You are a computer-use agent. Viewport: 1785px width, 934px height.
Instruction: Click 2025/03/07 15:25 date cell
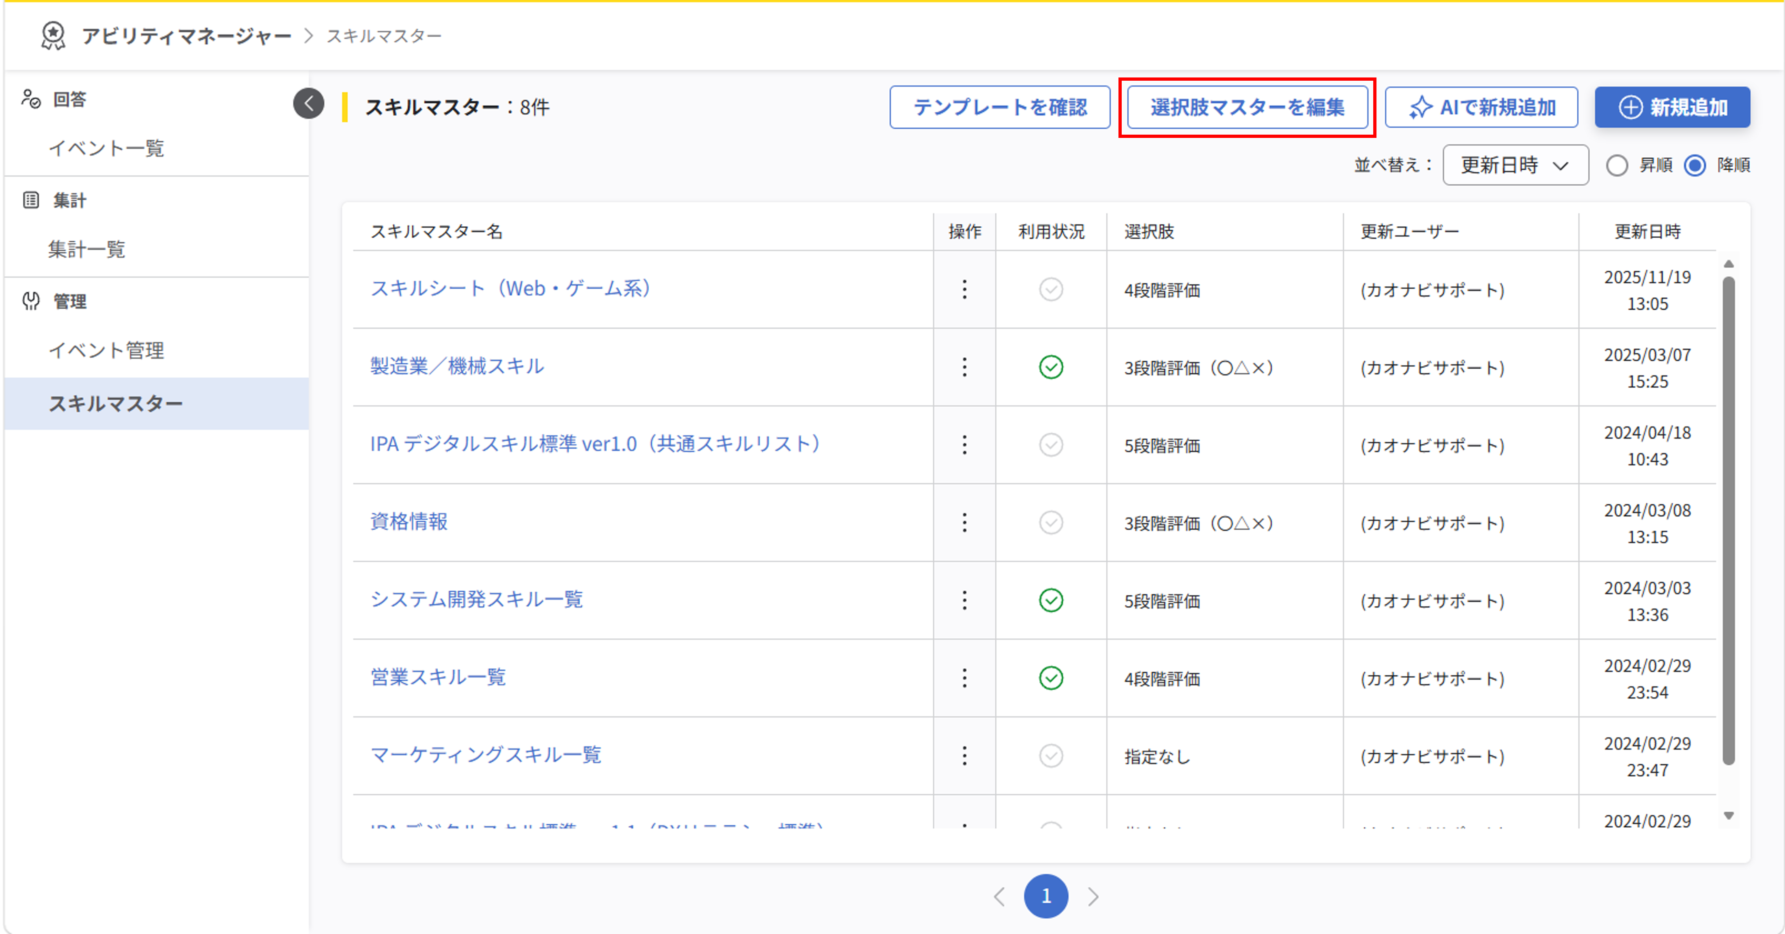click(x=1648, y=368)
